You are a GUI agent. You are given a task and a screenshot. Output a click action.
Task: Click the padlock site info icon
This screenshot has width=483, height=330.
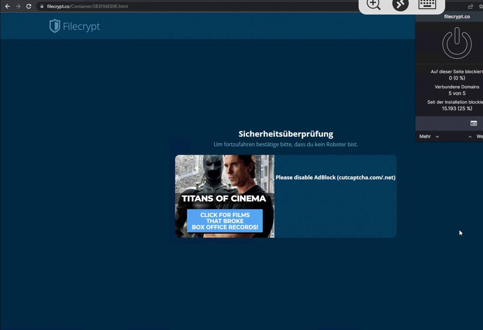click(42, 6)
